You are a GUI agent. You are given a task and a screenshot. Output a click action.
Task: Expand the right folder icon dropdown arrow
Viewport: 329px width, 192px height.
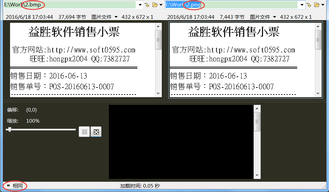pyautogui.click(x=323, y=5)
